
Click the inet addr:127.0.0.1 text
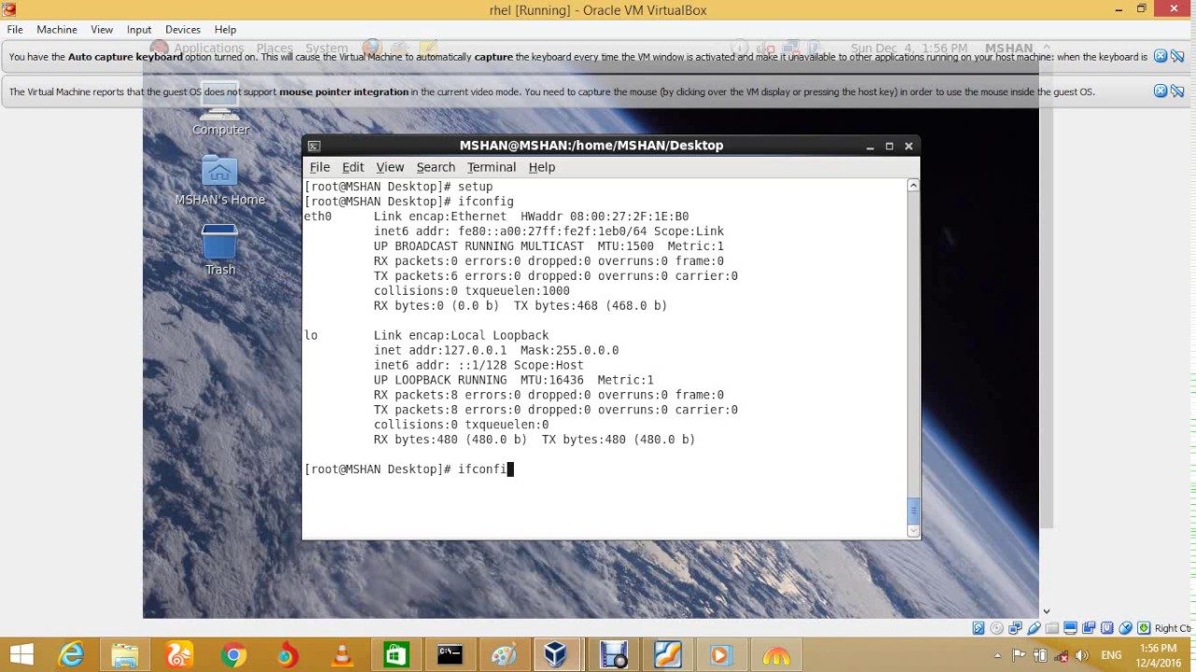pos(440,350)
